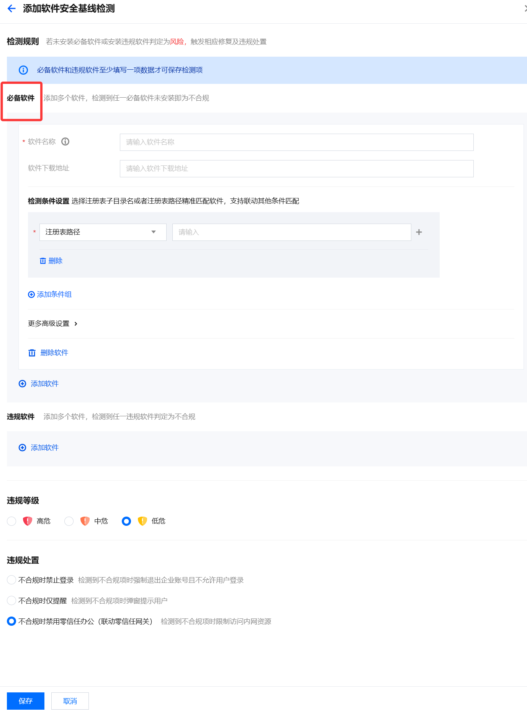The height and width of the screenshot is (710, 527).
Task: Click the 保存 button
Action: point(26,701)
